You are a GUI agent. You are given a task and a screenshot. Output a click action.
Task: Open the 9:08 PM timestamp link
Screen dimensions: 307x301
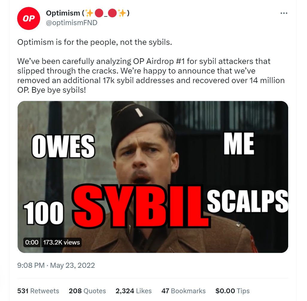(31, 265)
